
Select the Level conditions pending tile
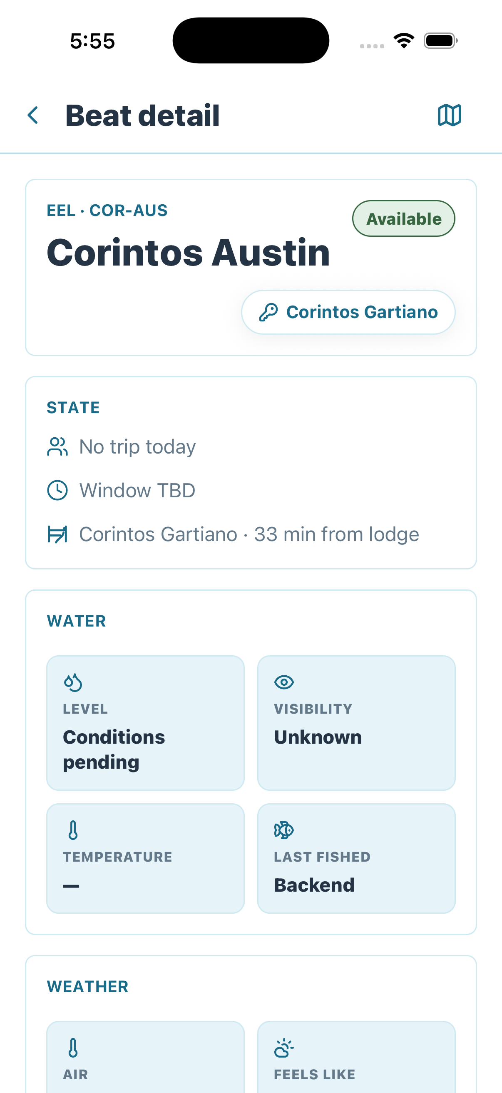click(145, 723)
